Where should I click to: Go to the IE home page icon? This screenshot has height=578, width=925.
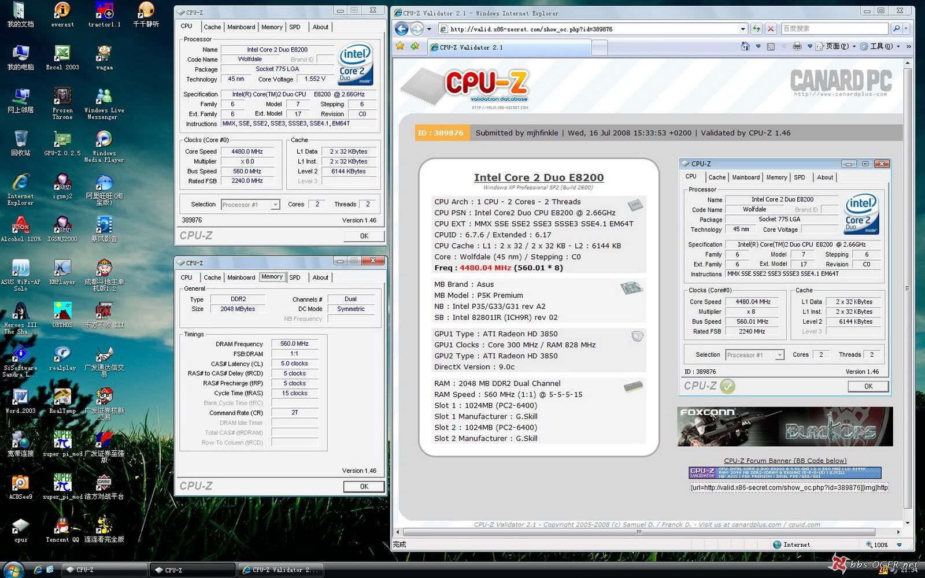[745, 46]
